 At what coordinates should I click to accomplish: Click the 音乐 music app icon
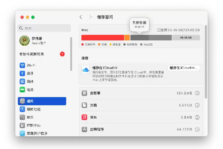(85, 117)
